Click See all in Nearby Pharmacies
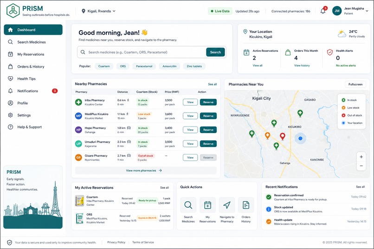 click(212, 84)
